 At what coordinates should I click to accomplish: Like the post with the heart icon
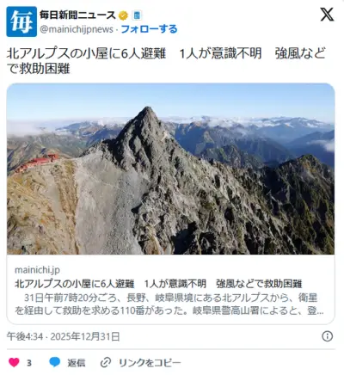point(14,362)
